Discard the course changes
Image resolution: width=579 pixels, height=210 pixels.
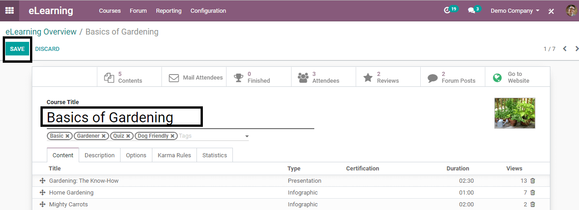pyautogui.click(x=47, y=49)
